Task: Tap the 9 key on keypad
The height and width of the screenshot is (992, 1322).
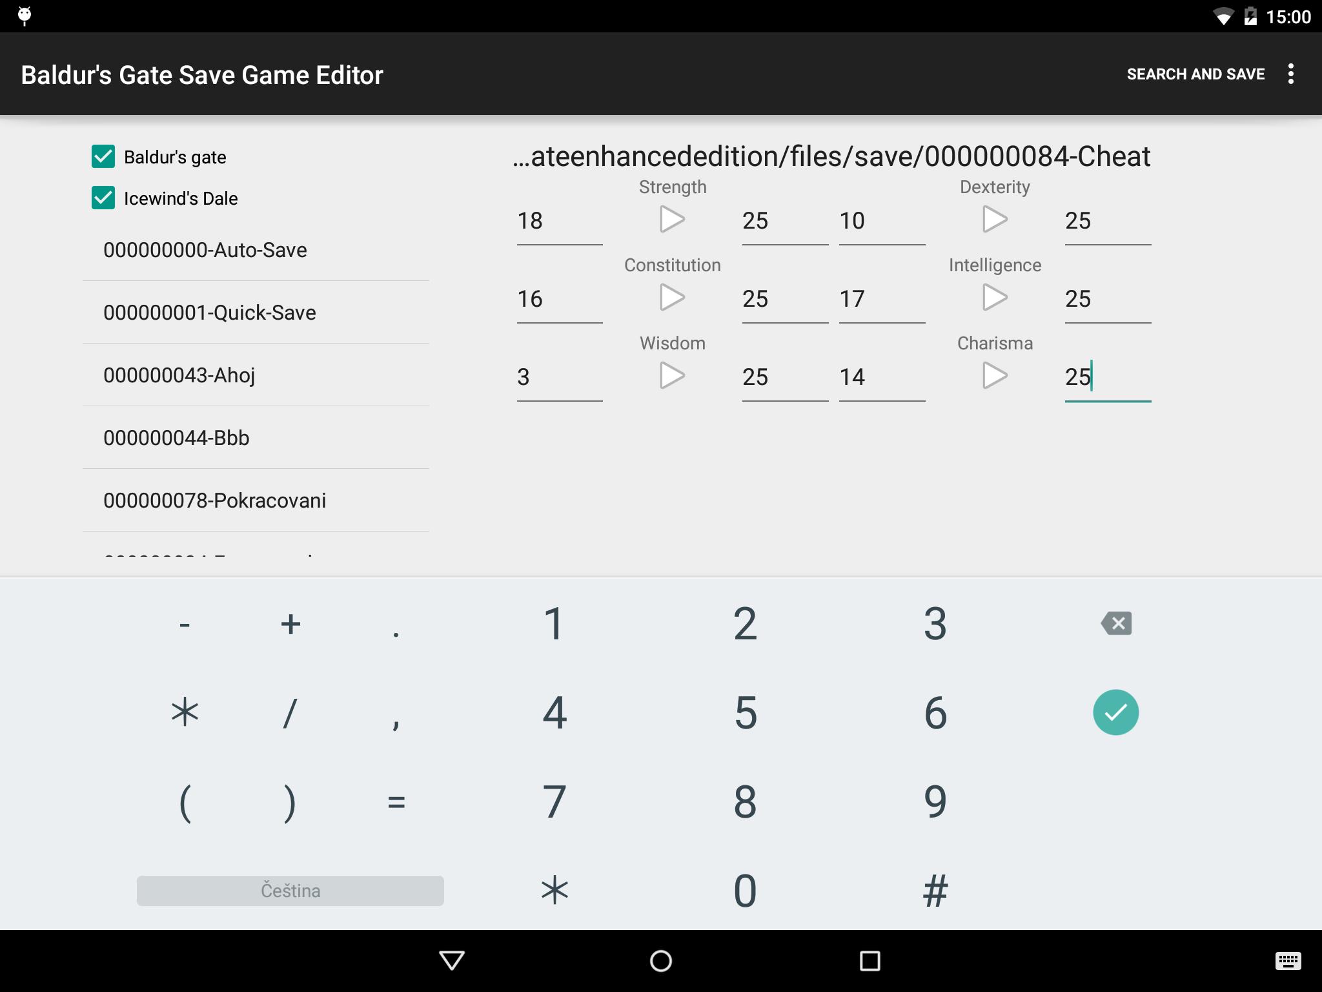Action: point(935,802)
